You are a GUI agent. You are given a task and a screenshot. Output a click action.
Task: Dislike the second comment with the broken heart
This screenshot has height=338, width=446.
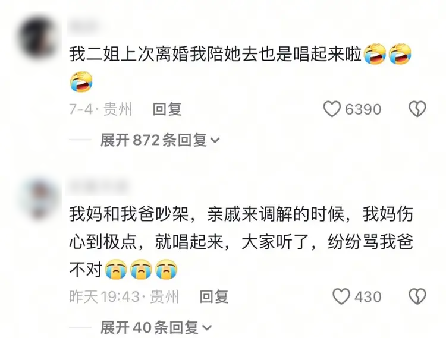coord(417,296)
